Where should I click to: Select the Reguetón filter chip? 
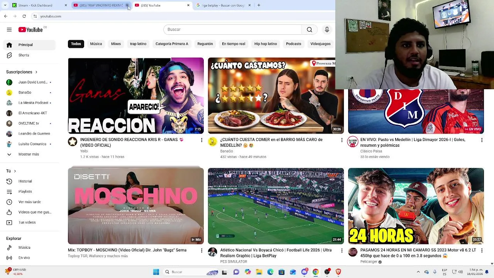pos(205,44)
